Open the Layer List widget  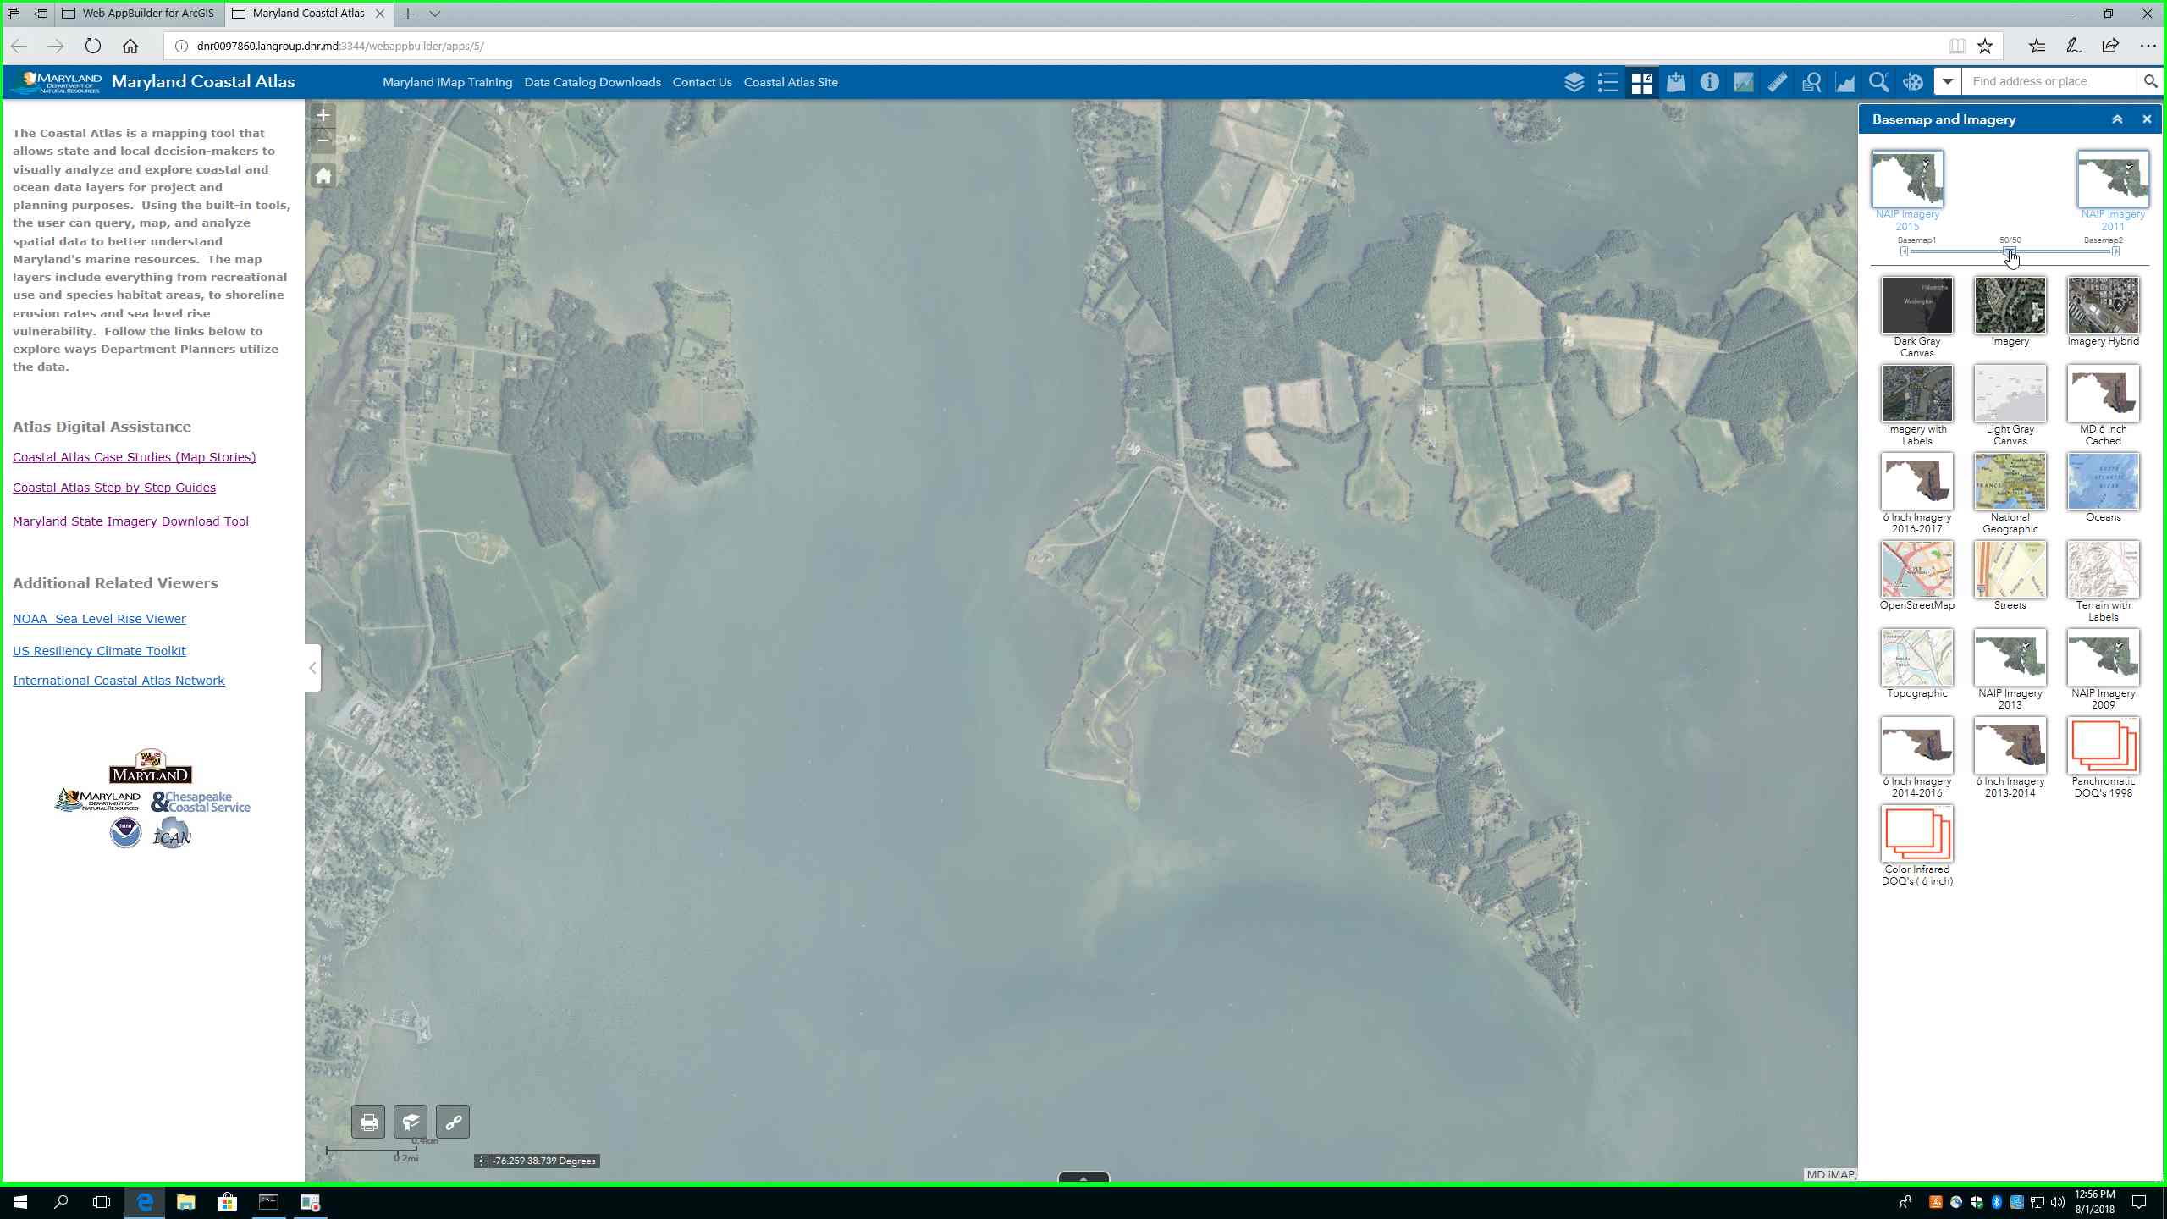(x=1574, y=82)
